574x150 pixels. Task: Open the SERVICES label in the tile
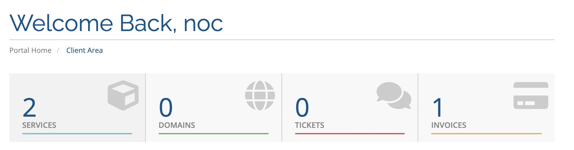pos(39,125)
